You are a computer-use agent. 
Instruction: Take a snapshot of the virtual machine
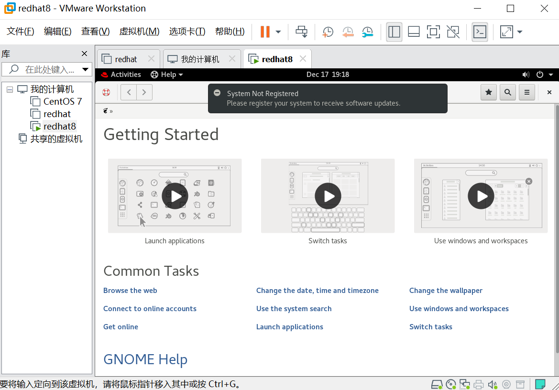tap(328, 32)
